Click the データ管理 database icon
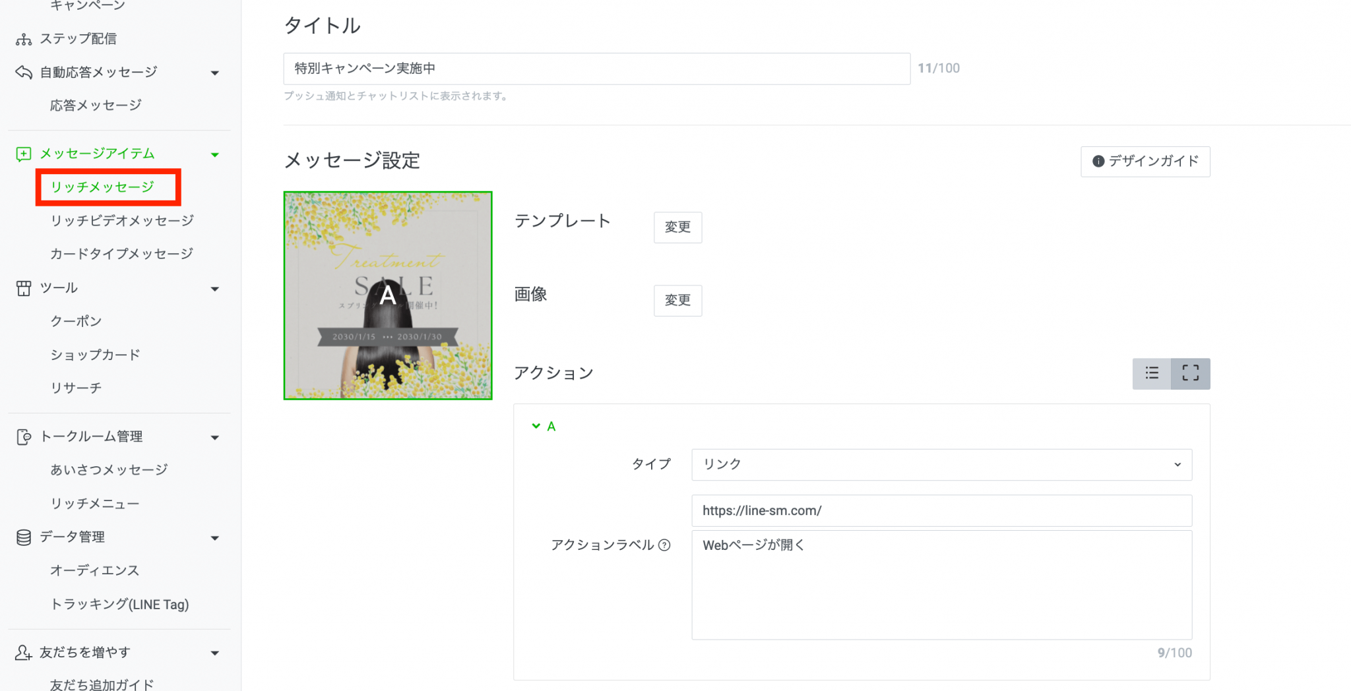Screen dimensions: 1351x691 click(23, 537)
